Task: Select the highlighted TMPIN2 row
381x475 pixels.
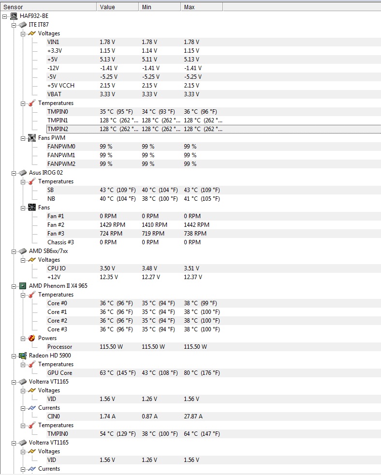Action: pyautogui.click(x=214, y=129)
